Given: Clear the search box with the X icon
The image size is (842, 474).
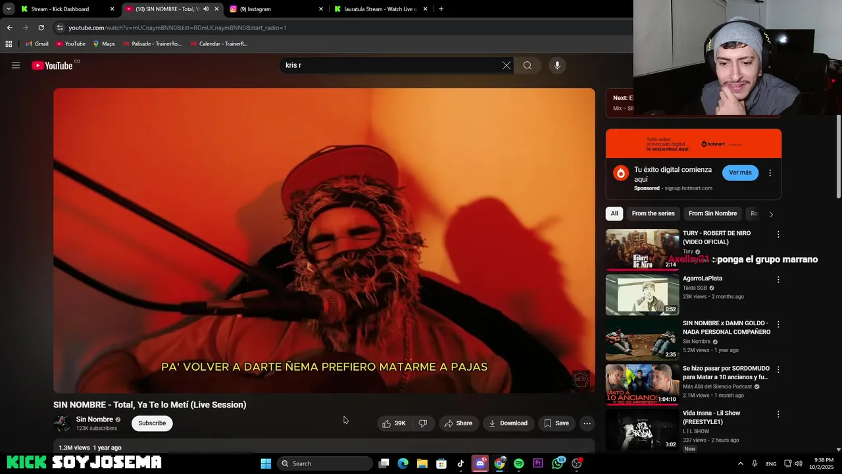Looking at the screenshot, I should [507, 65].
